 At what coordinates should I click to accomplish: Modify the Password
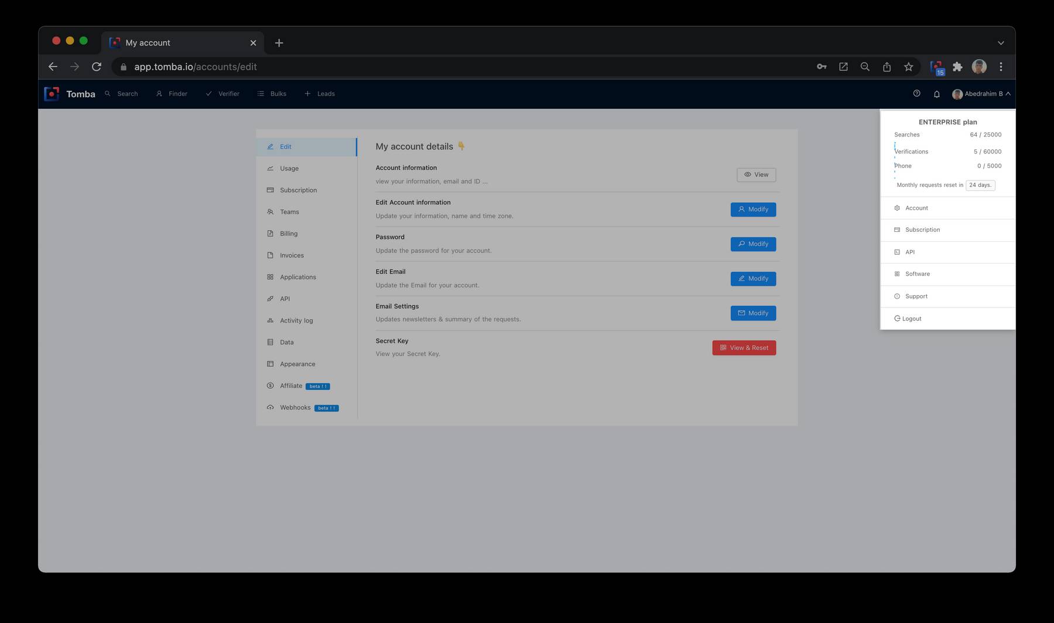coord(753,244)
